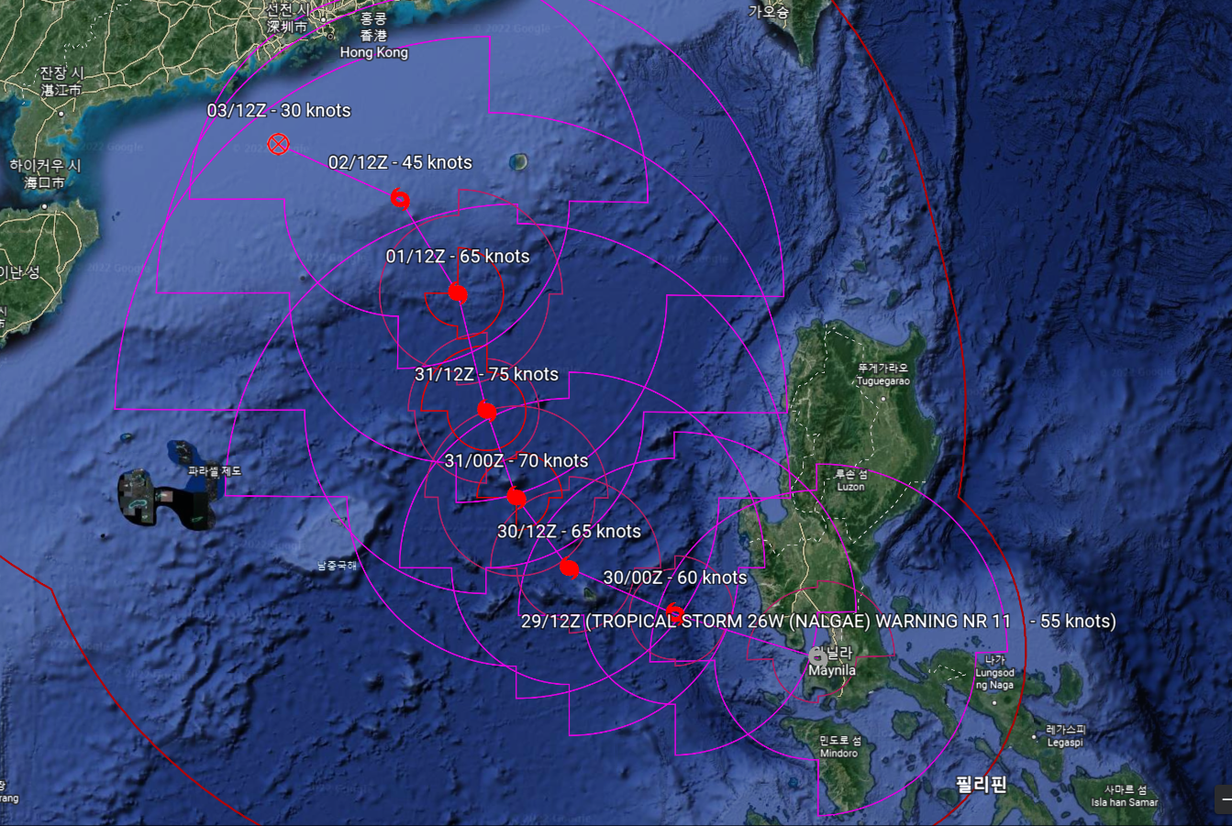Click the 하이커우 시 label
Viewport: 1232px width, 826px height.
pos(46,166)
